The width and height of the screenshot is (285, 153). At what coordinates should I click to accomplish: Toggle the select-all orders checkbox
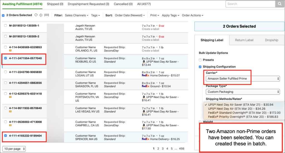[x=3, y=16]
